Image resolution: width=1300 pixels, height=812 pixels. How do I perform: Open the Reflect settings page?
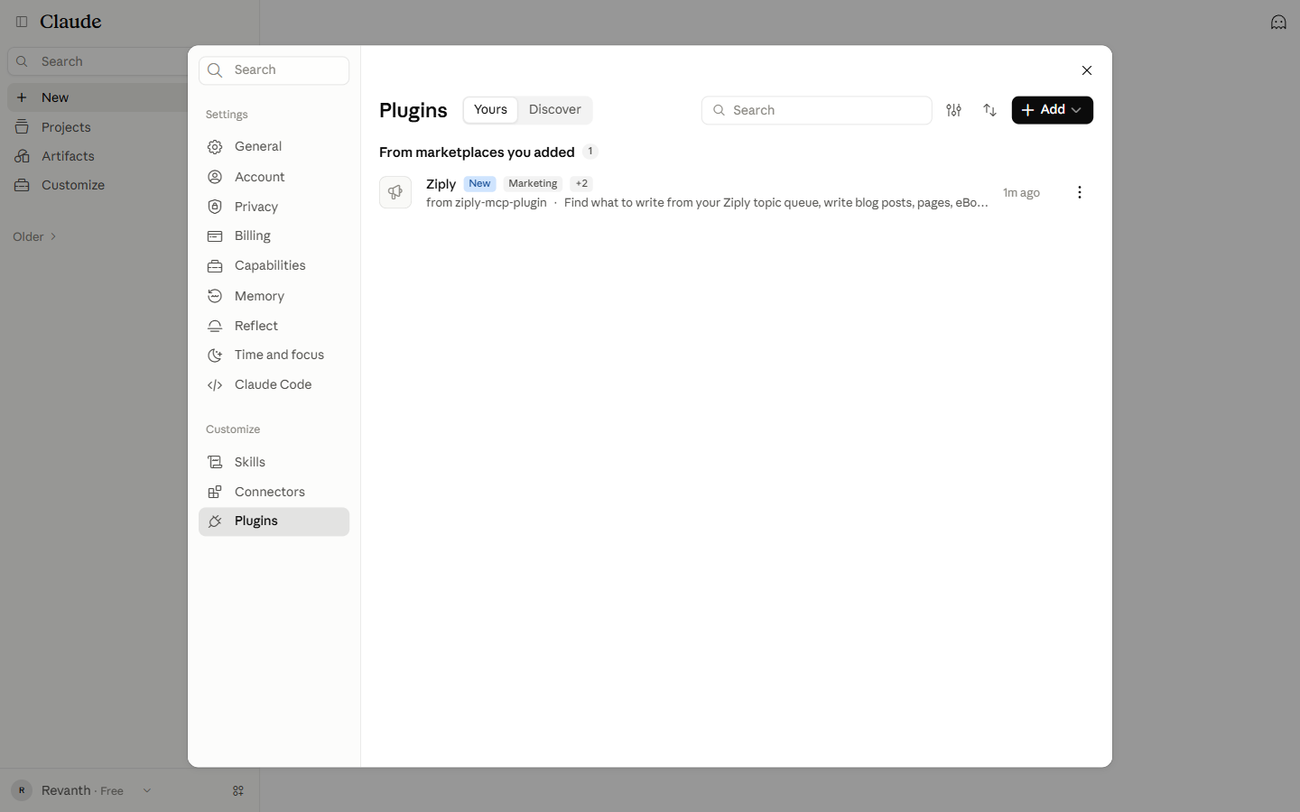pyautogui.click(x=274, y=326)
